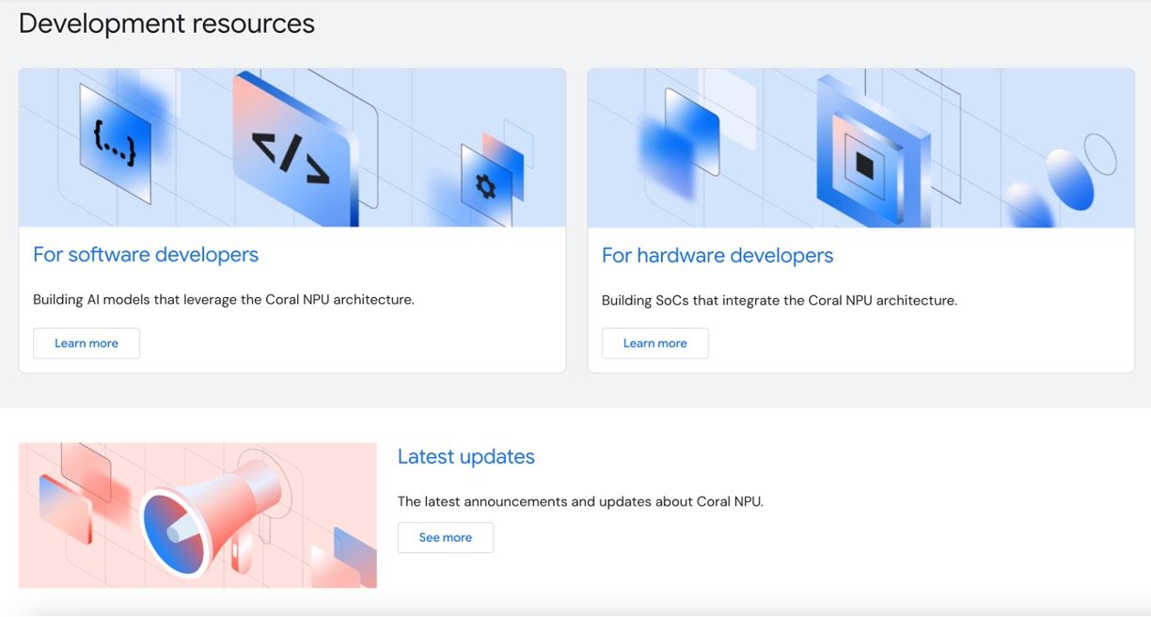Image resolution: width=1151 pixels, height=617 pixels.
Task: Open the For hardware developers link
Action: pyautogui.click(x=717, y=256)
